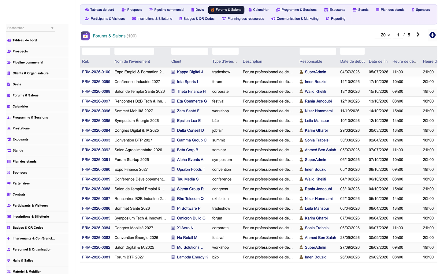Open the Gamma Group C client link
442x274 pixels.
click(192, 140)
